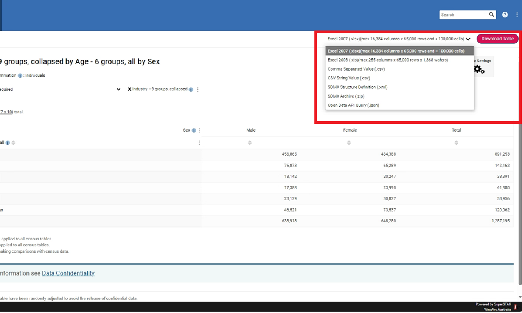
Task: Expand the dropdown left of Industry
Action: tap(118, 90)
